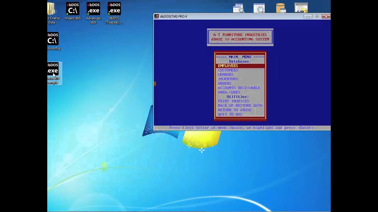Viewport: 378px width, 212px height.
Task: Maximize the dbDOS PRO 4 window
Action: click(317, 16)
